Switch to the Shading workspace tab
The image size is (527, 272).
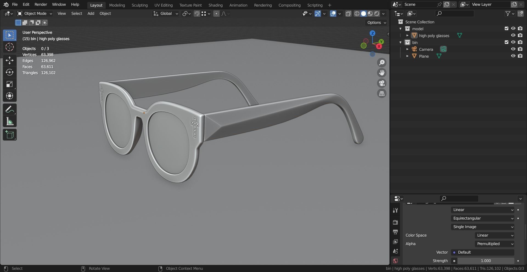click(x=215, y=5)
